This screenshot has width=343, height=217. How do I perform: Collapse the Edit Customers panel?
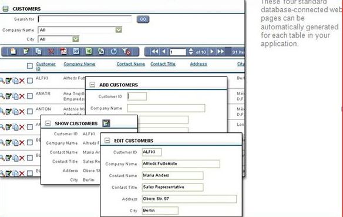107,141
